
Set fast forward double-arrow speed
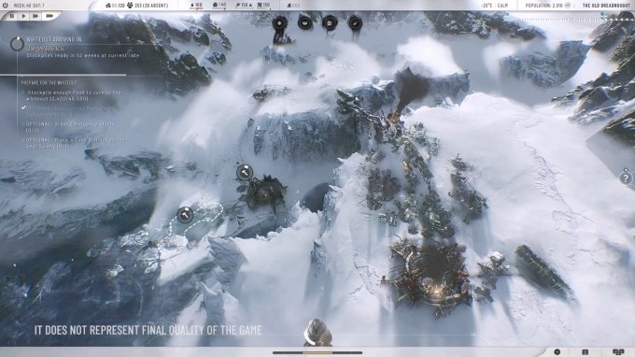(35, 16)
